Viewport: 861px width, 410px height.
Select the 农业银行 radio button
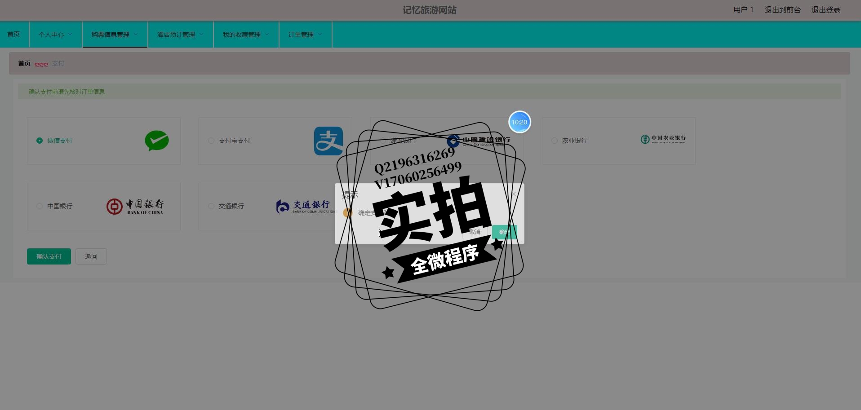click(555, 141)
